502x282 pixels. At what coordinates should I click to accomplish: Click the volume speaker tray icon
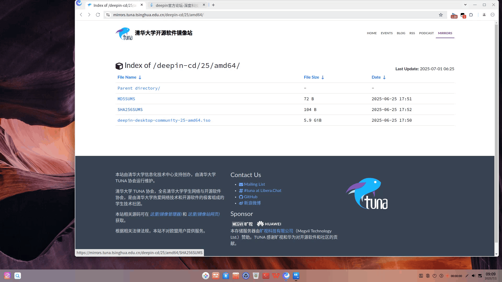tap(474, 276)
